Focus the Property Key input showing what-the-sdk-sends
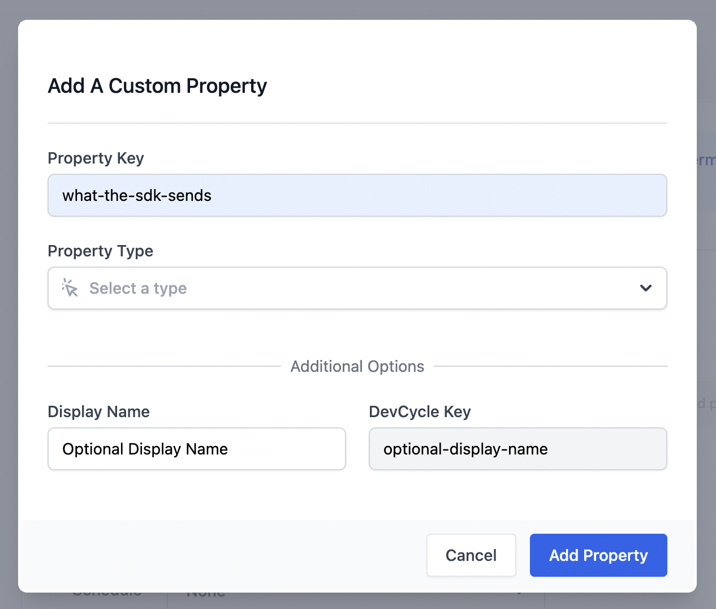The height and width of the screenshot is (609, 716). (357, 195)
